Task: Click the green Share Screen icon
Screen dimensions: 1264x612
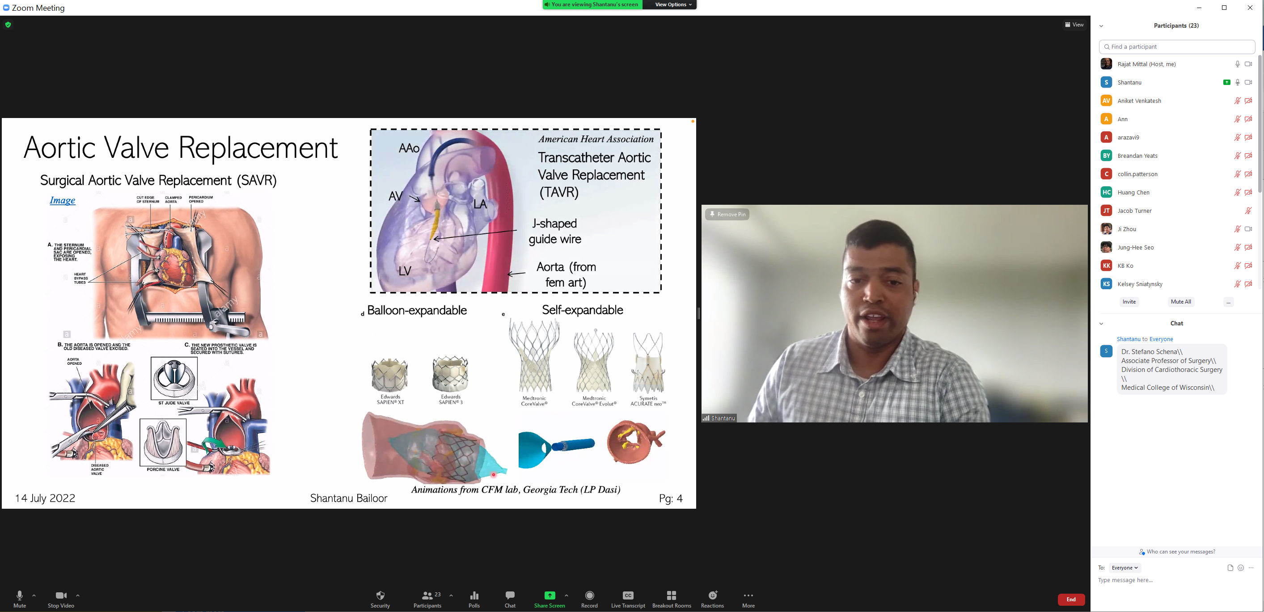Action: [550, 595]
